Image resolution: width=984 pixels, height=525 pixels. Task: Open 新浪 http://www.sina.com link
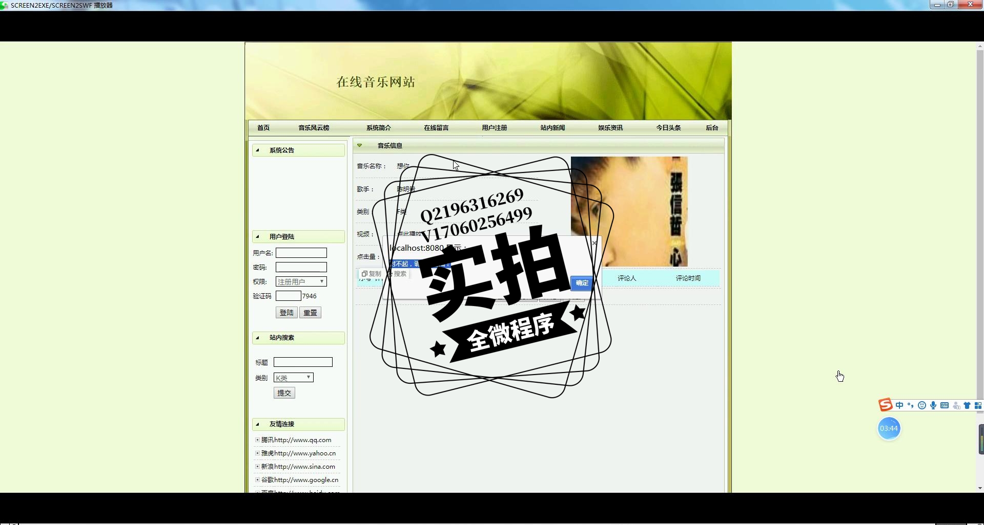click(x=298, y=467)
